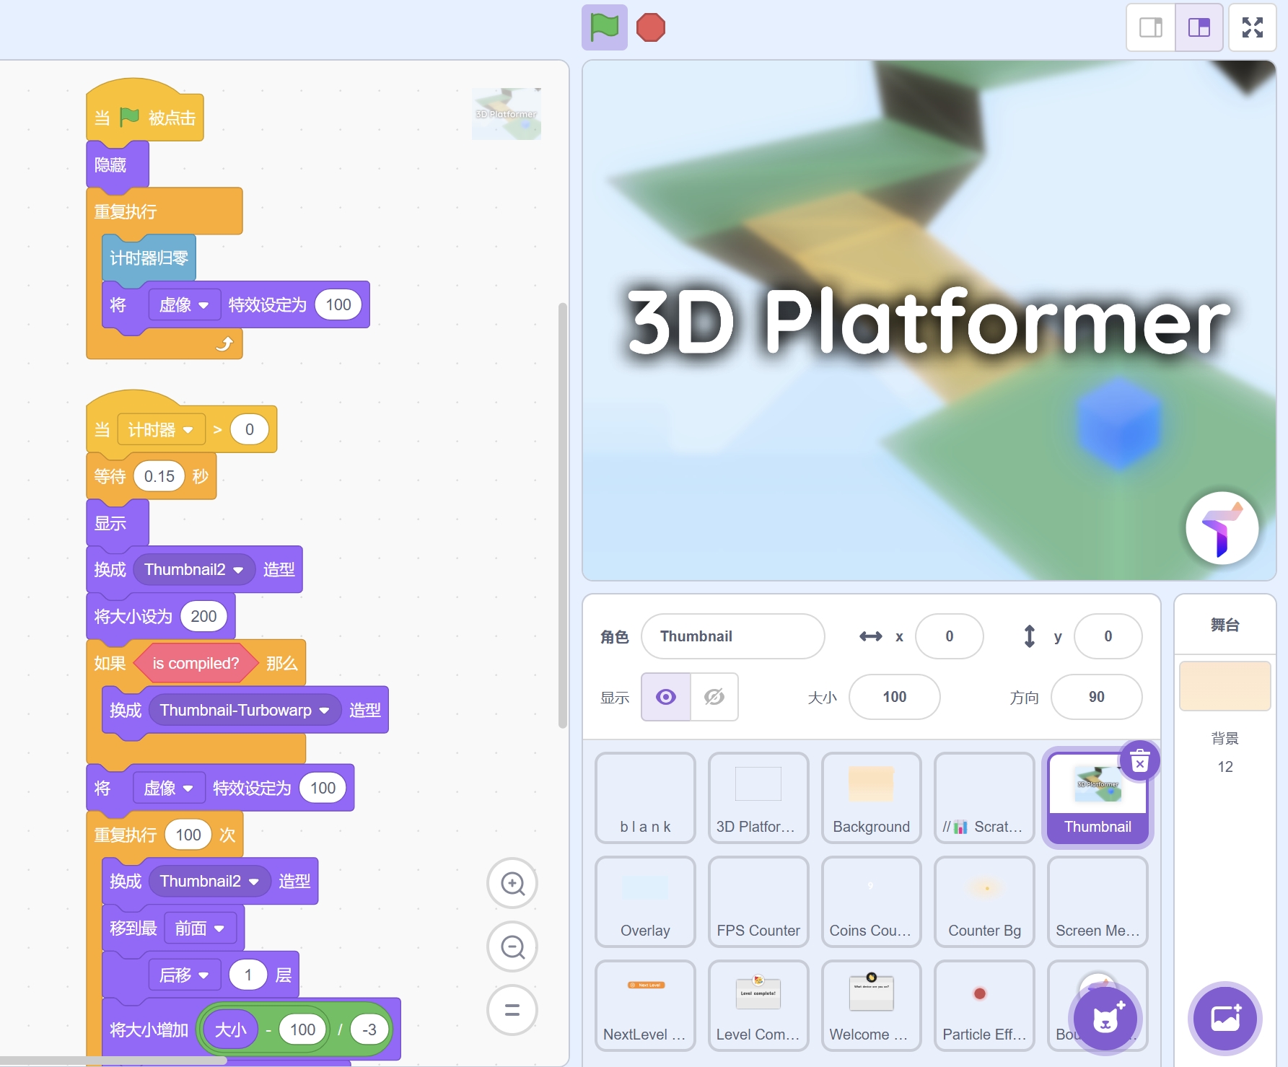This screenshot has height=1067, width=1288.
Task: Click the sprite name field Thumbnail
Action: [732, 636]
